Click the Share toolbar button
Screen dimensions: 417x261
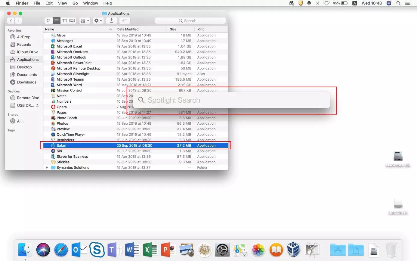[x=112, y=20]
